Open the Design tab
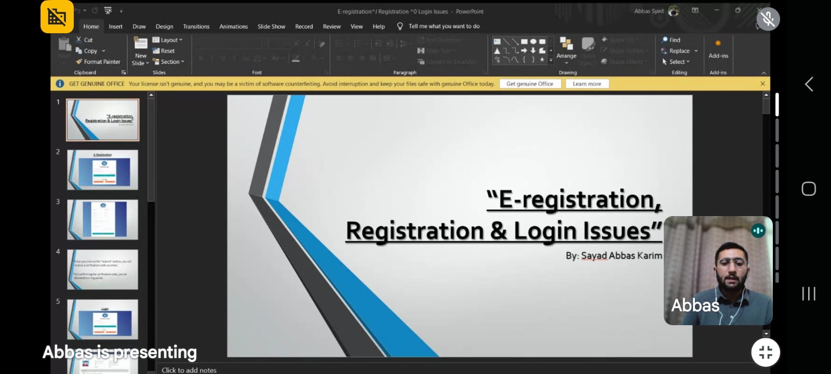The height and width of the screenshot is (374, 831). (x=165, y=26)
